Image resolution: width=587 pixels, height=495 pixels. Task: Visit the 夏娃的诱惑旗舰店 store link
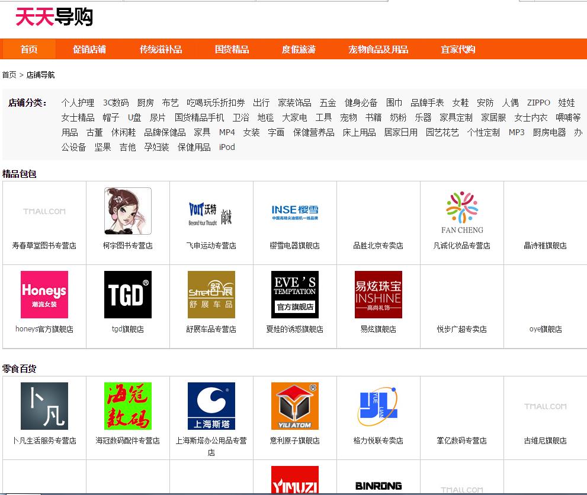click(294, 329)
